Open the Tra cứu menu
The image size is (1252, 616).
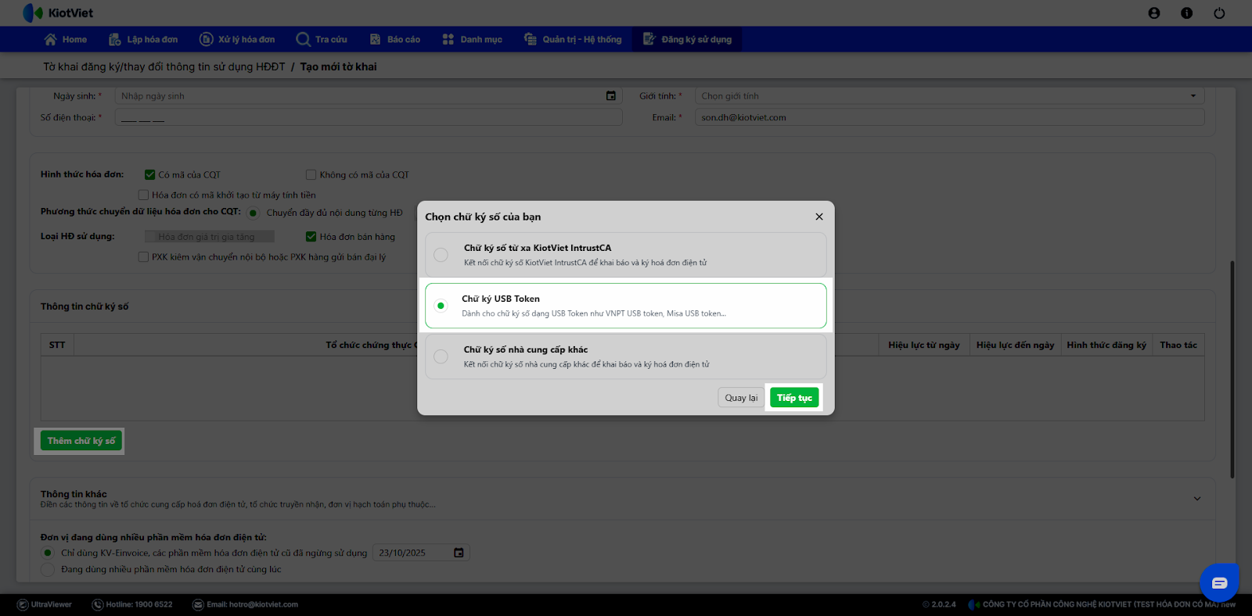click(322, 39)
